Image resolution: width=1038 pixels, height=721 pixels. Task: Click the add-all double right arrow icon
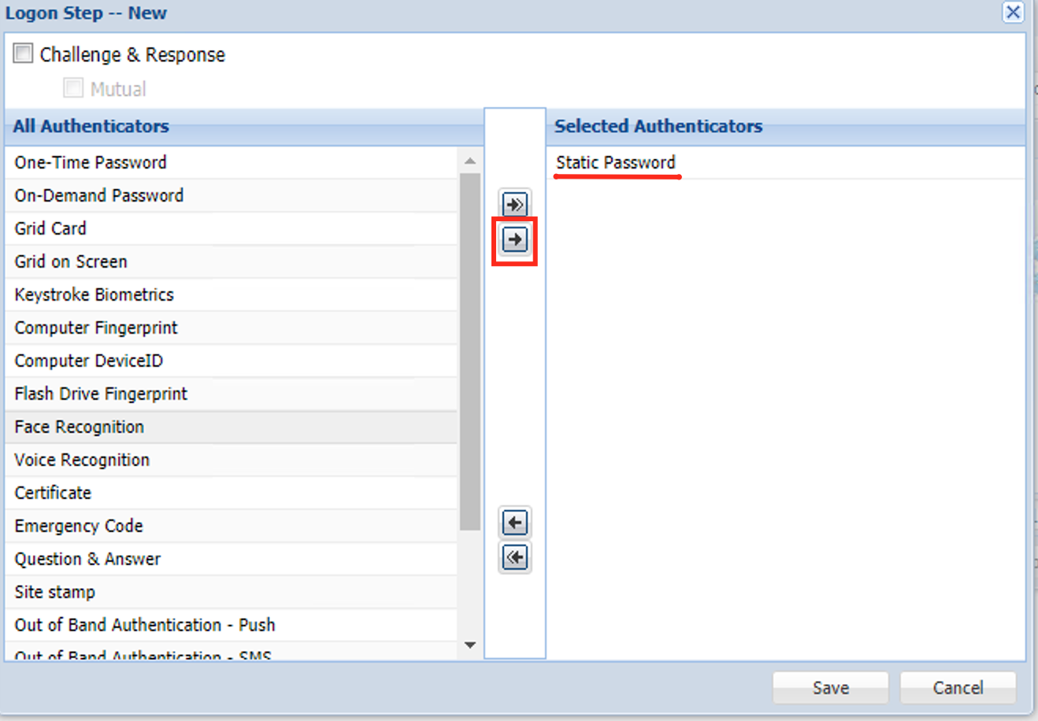tap(515, 205)
